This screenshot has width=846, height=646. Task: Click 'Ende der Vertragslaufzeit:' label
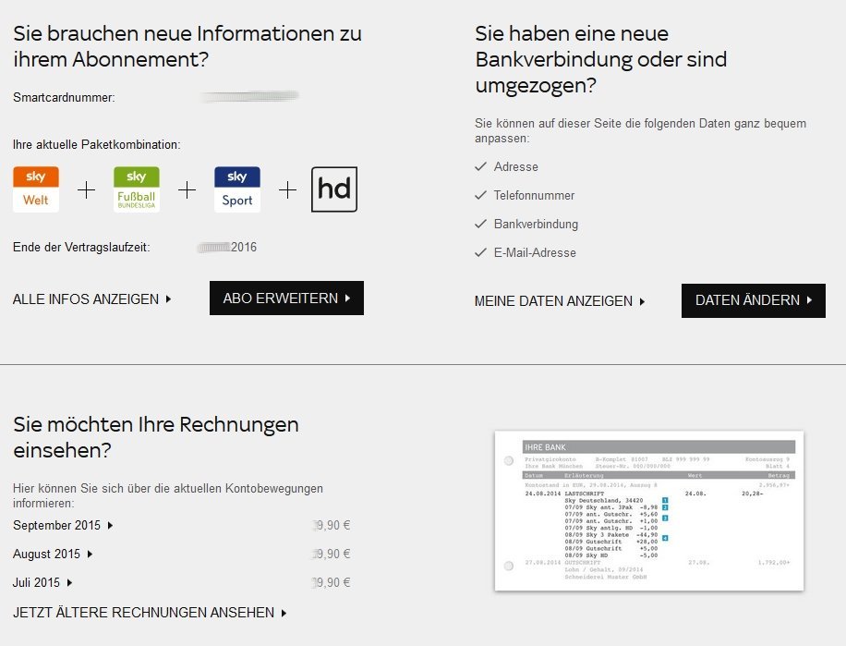coord(81,247)
